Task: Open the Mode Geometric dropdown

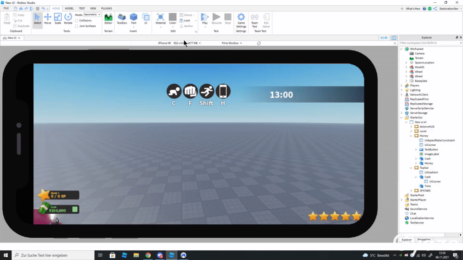Action: [92, 14]
